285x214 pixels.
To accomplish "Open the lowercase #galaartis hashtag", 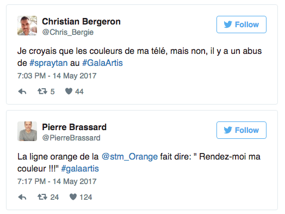I will click(80, 169).
